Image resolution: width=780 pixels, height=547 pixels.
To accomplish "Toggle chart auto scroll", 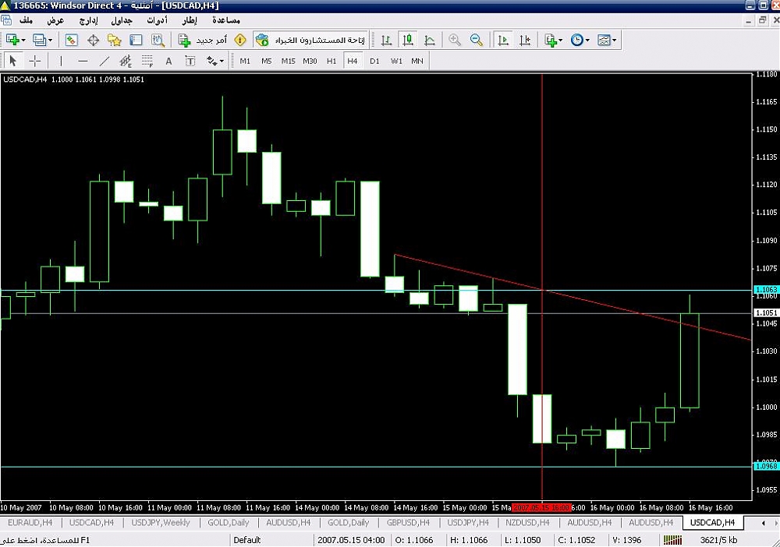I will click(503, 41).
